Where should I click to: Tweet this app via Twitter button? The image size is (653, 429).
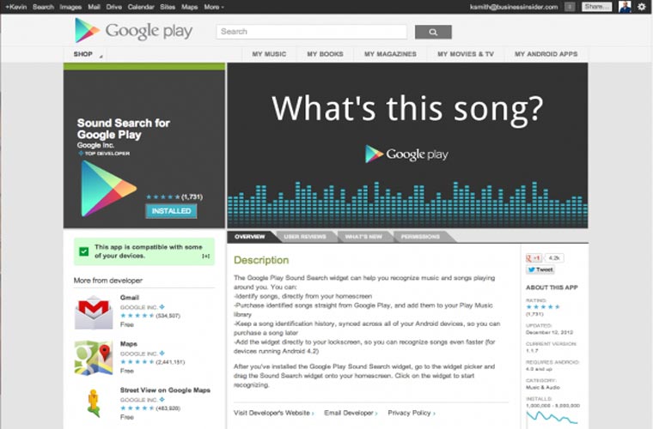click(x=540, y=269)
